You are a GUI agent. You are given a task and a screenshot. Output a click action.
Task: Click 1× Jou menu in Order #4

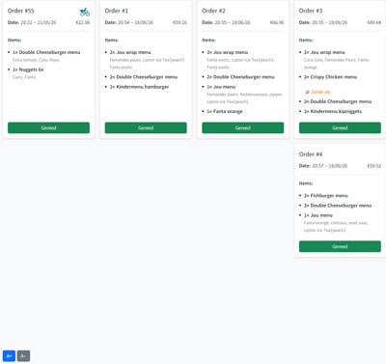click(x=318, y=215)
